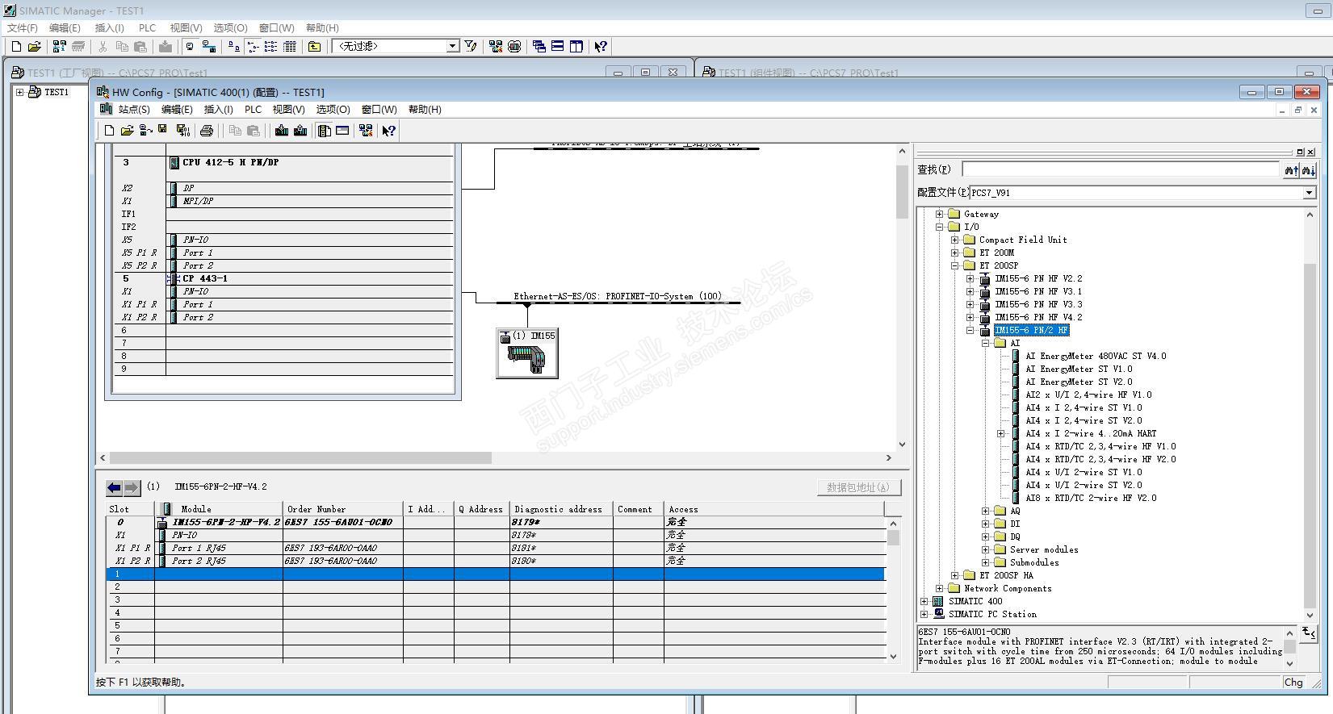Enable details list view in SIMATIC Manager
Viewport: 1333px width, 714px height.
click(289, 47)
